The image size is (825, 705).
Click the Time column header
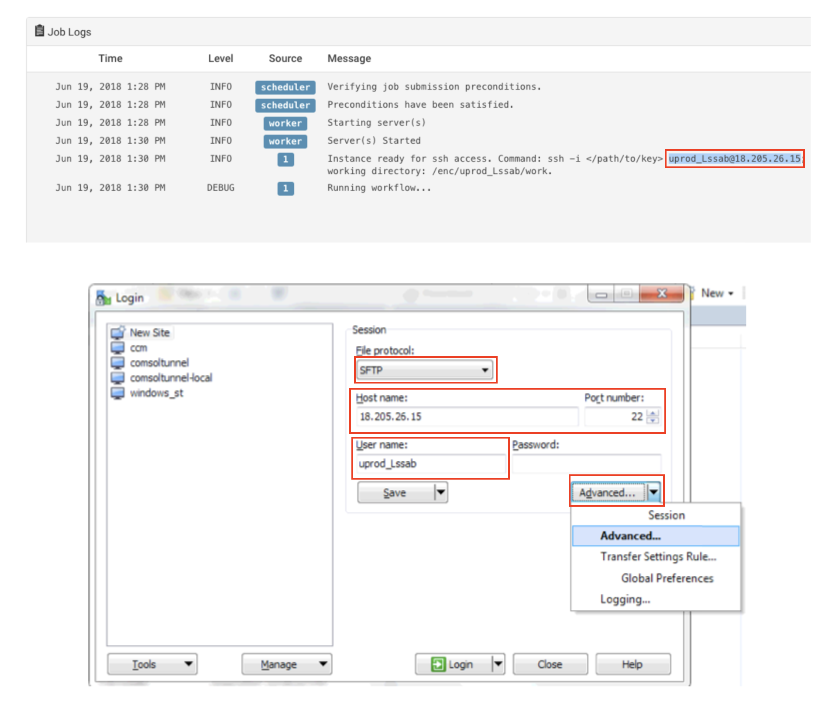coord(110,59)
